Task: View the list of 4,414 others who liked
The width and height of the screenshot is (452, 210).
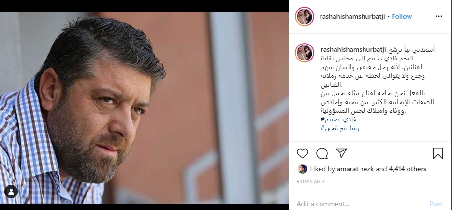Action: tap(408, 169)
